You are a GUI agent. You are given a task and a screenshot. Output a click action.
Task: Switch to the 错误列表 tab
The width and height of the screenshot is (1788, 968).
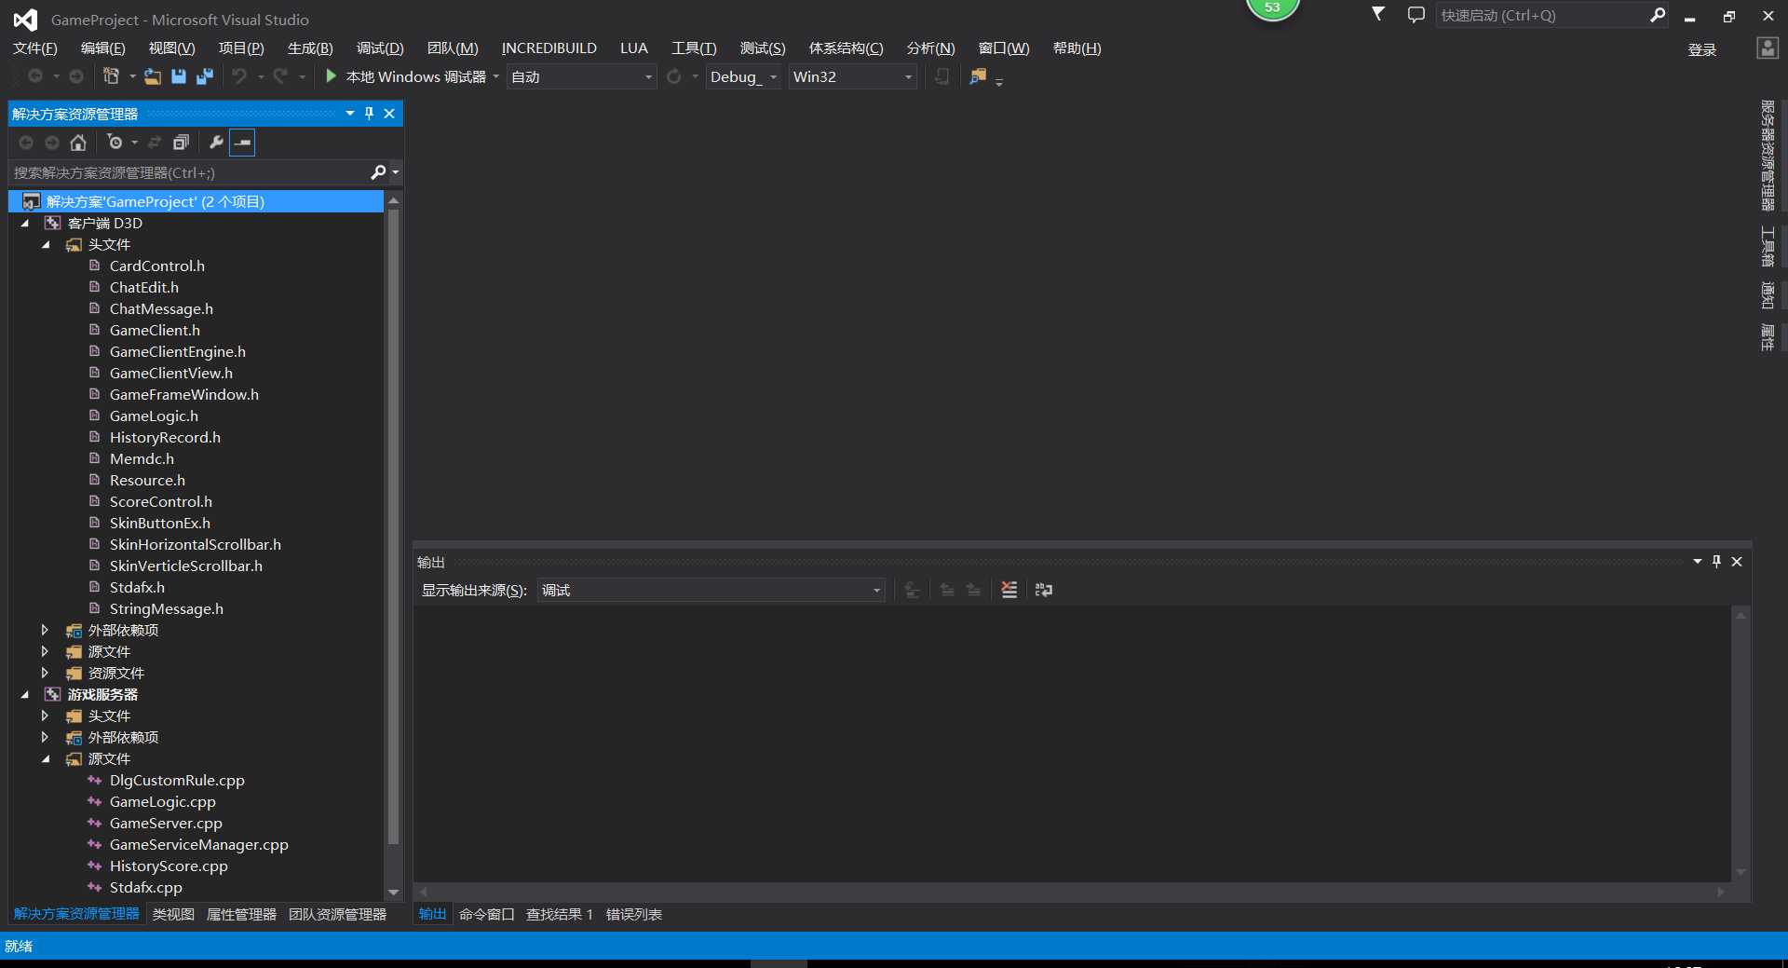(x=633, y=914)
